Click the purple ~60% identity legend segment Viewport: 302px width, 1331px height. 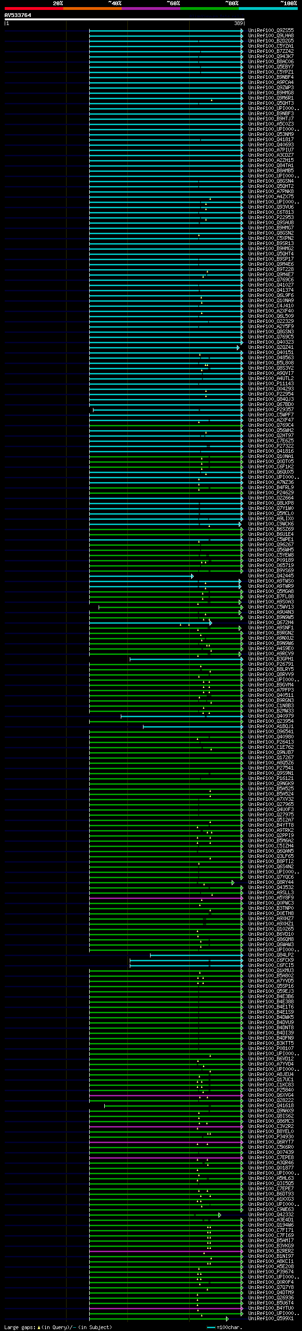[151, 8]
